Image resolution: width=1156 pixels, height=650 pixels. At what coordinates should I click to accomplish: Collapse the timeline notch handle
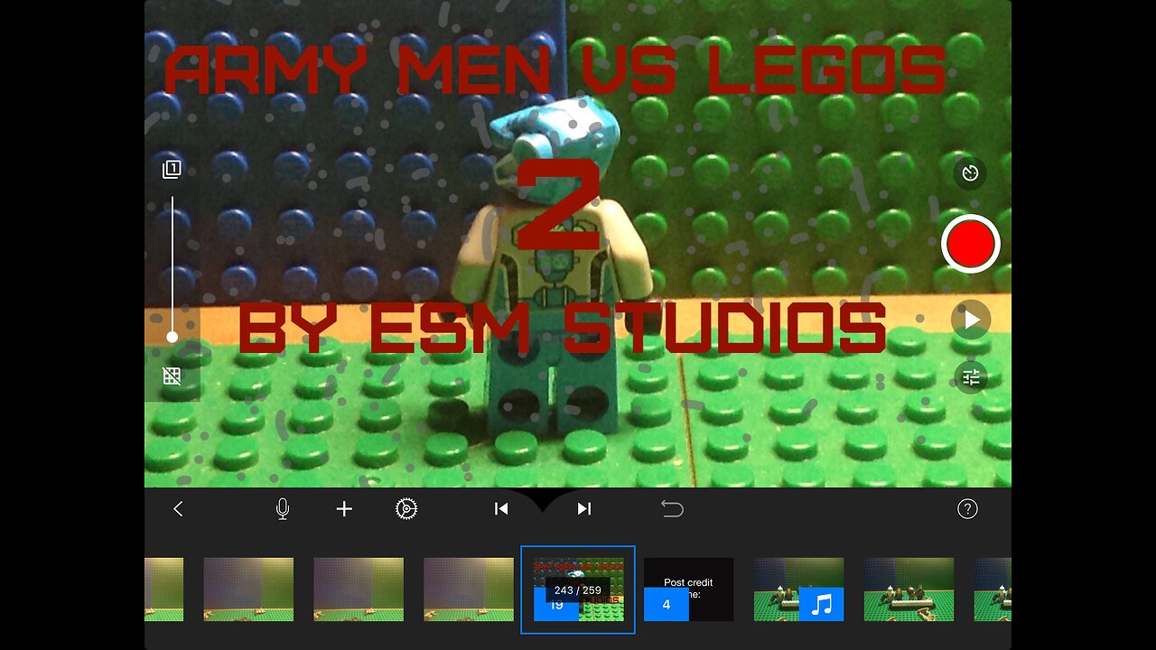pos(542,499)
